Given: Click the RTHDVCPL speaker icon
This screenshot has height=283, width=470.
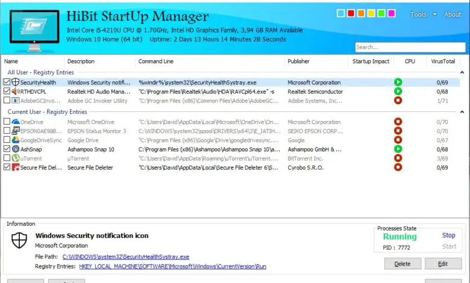Looking at the screenshot, I should [x=15, y=92].
